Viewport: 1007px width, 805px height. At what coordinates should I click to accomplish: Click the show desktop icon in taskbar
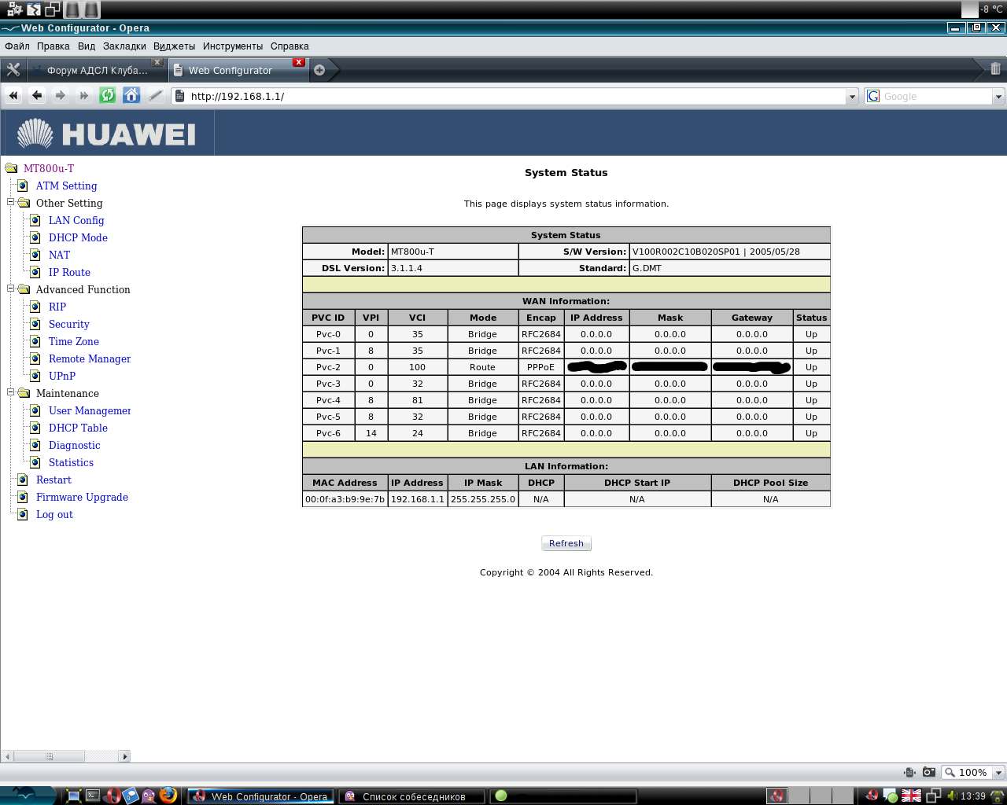point(74,796)
